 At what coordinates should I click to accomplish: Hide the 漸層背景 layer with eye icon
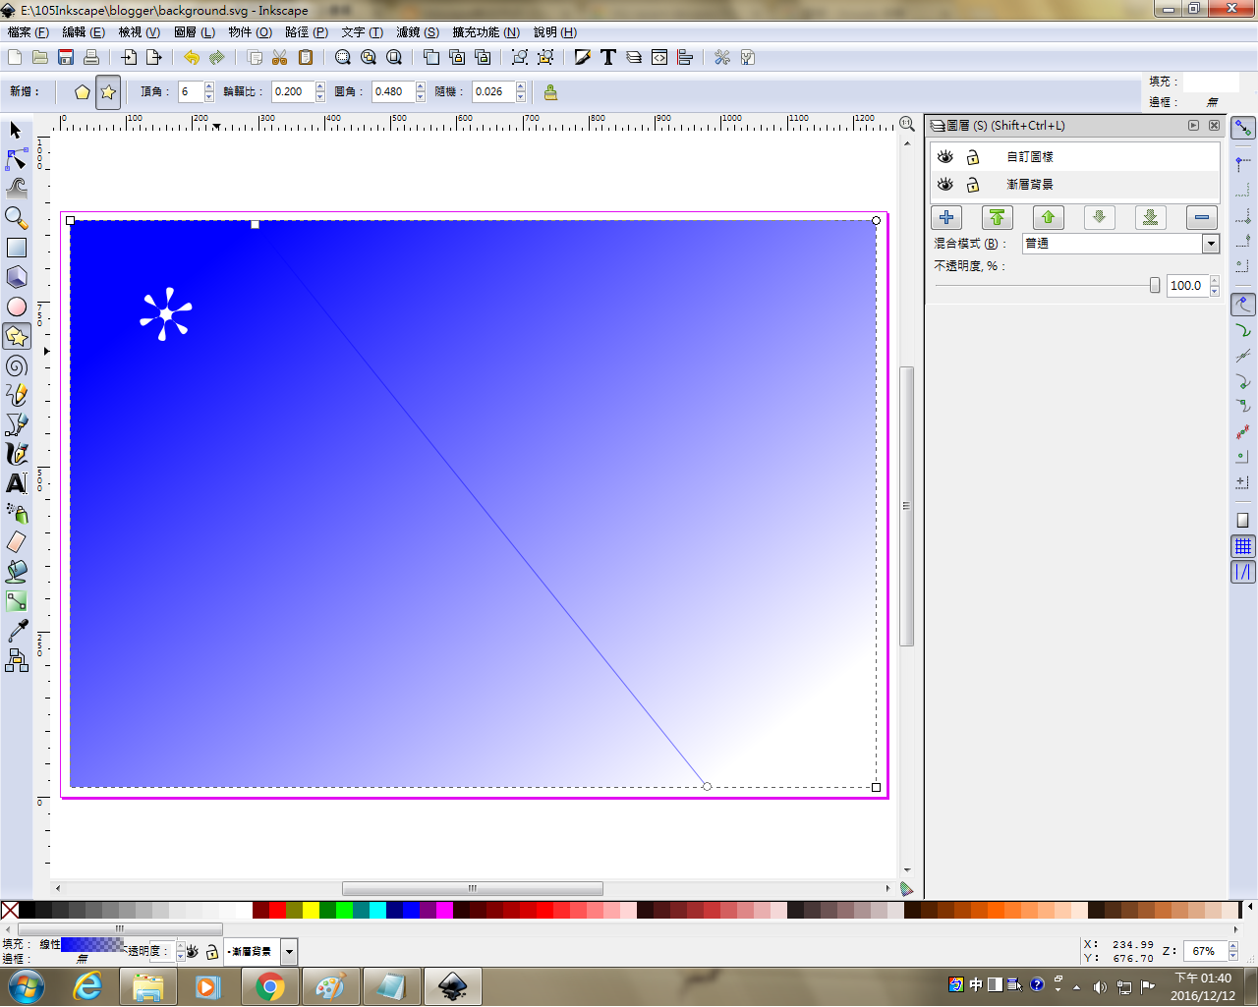point(945,185)
